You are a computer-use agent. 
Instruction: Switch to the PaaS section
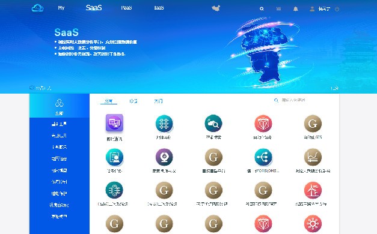(126, 8)
